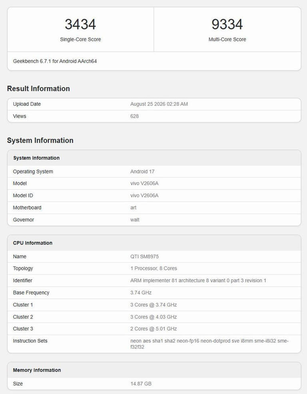Click the Cluster 2 label
Viewport: 307px width, 394px height.
click(23, 317)
